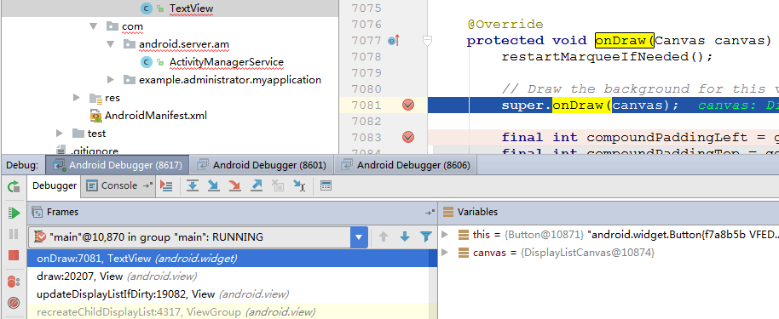Expand the 'this' variable node

(445, 234)
